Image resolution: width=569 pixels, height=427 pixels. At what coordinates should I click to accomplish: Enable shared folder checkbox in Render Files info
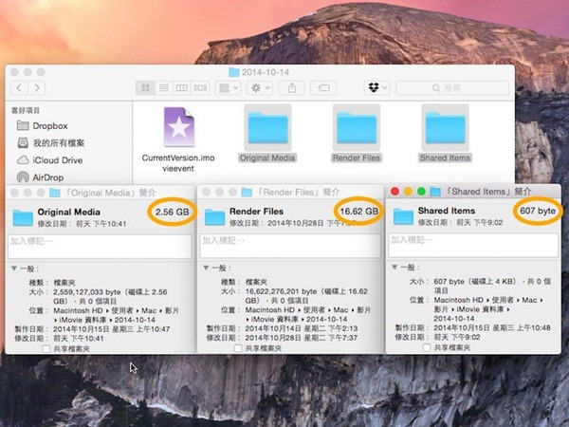[x=238, y=348]
